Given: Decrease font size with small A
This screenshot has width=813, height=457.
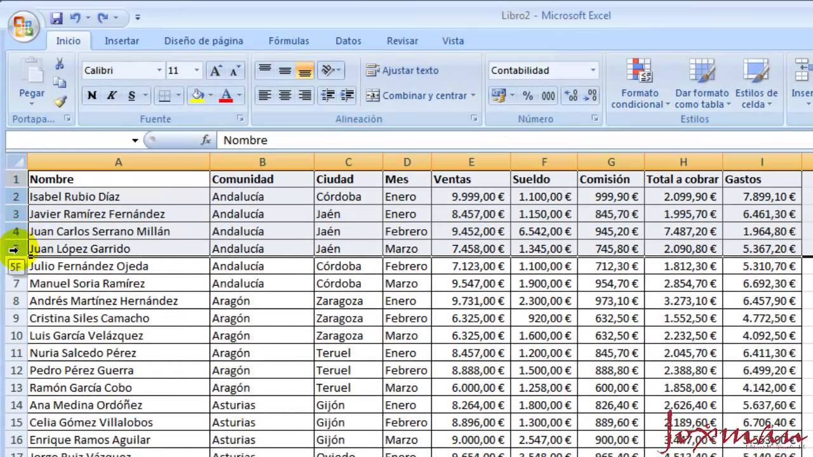Looking at the screenshot, I should tap(234, 70).
